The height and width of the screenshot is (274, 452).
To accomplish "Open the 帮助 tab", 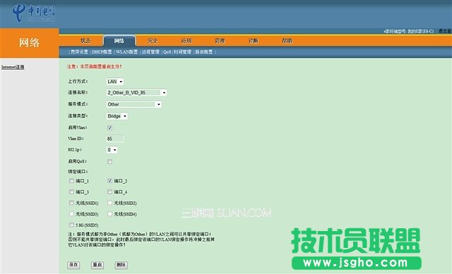I will click(x=287, y=41).
